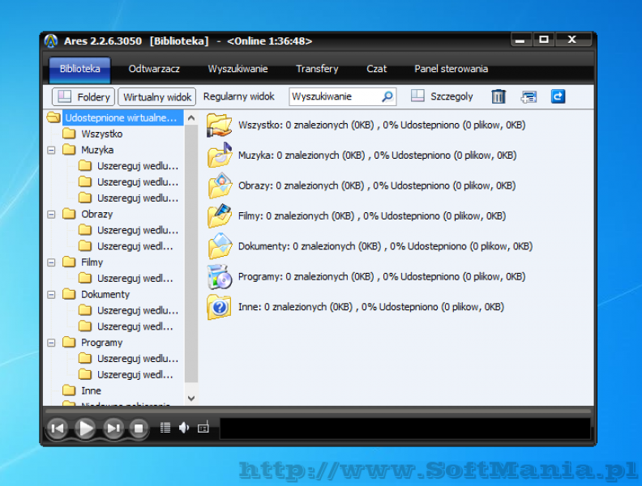Click the next track button

click(113, 428)
